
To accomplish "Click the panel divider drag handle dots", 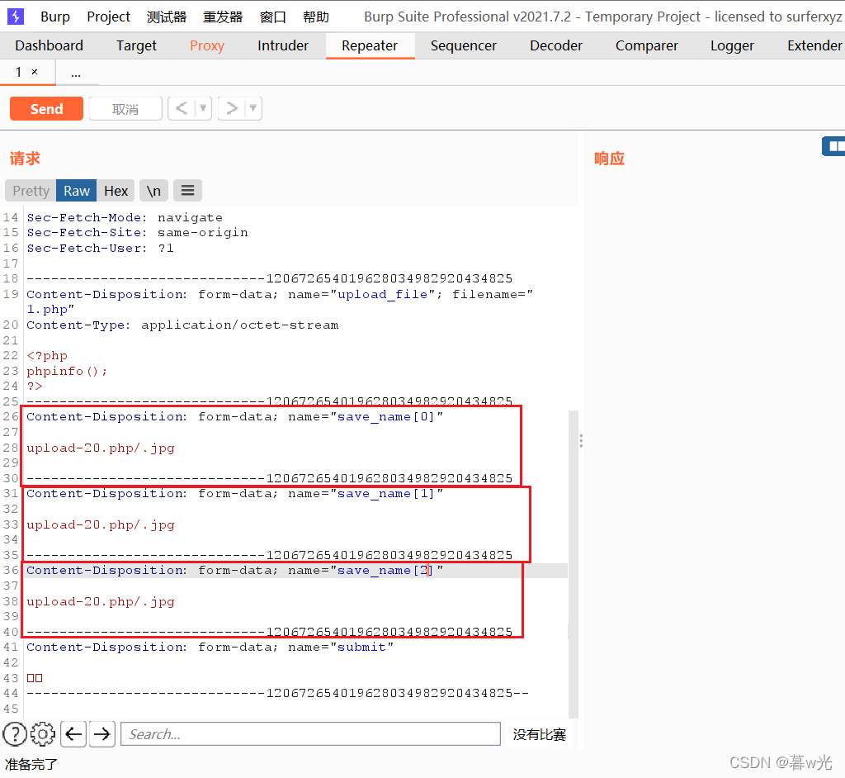I will click(581, 441).
